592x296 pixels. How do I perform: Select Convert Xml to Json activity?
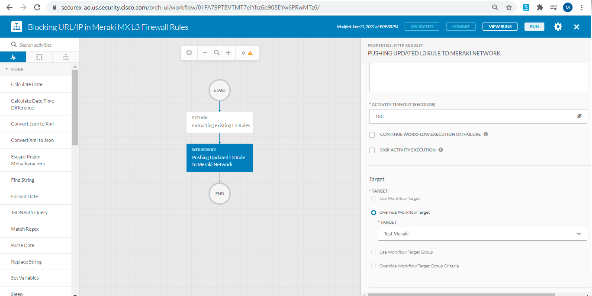click(x=36, y=140)
